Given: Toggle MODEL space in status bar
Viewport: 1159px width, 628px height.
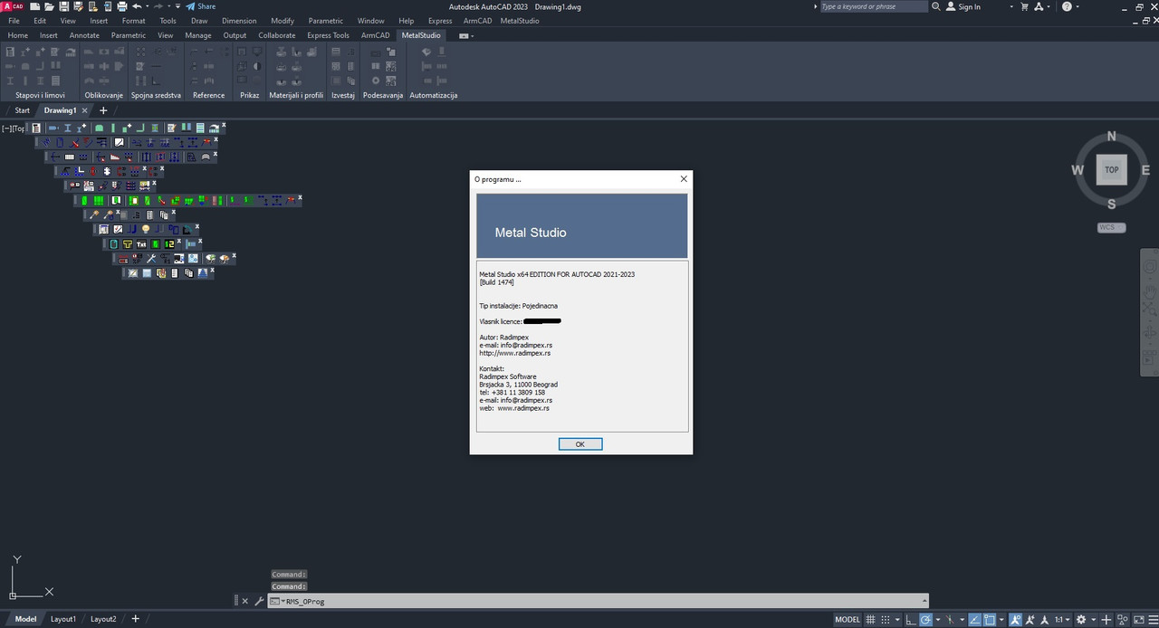Looking at the screenshot, I should click(x=848, y=619).
